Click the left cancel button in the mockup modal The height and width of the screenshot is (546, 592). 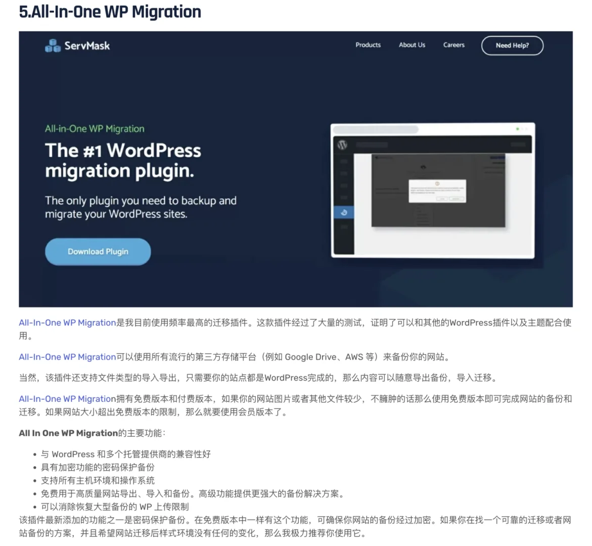442,199
